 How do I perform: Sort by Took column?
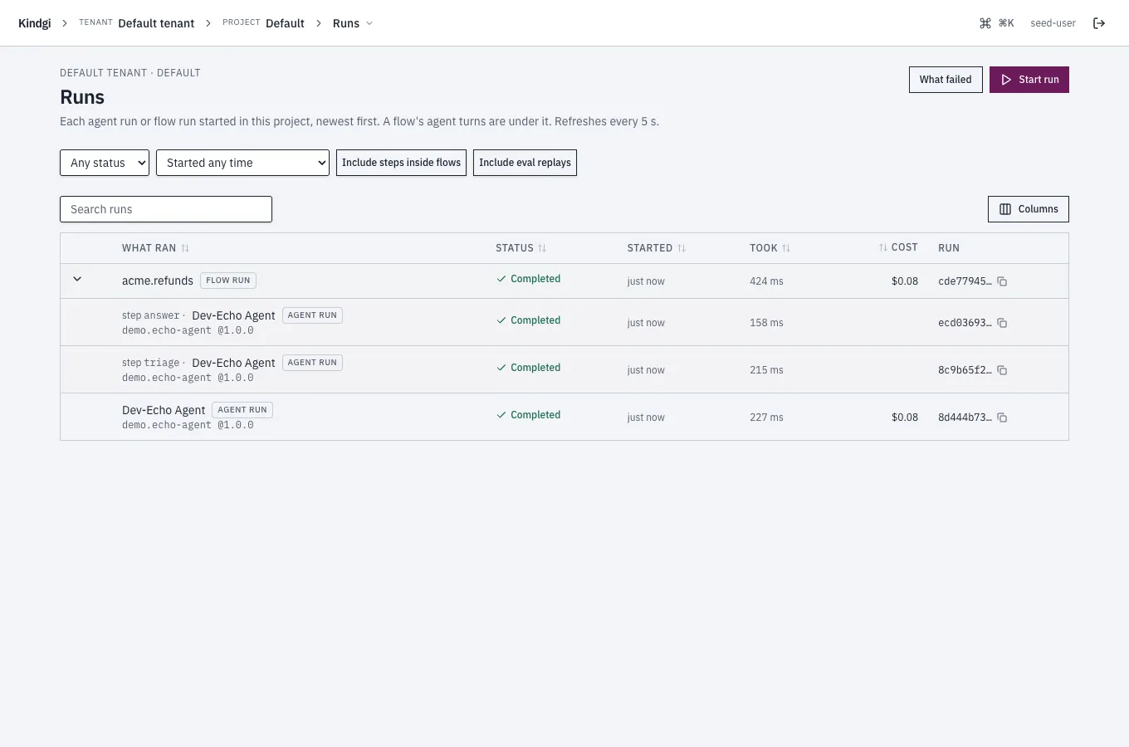(x=770, y=248)
